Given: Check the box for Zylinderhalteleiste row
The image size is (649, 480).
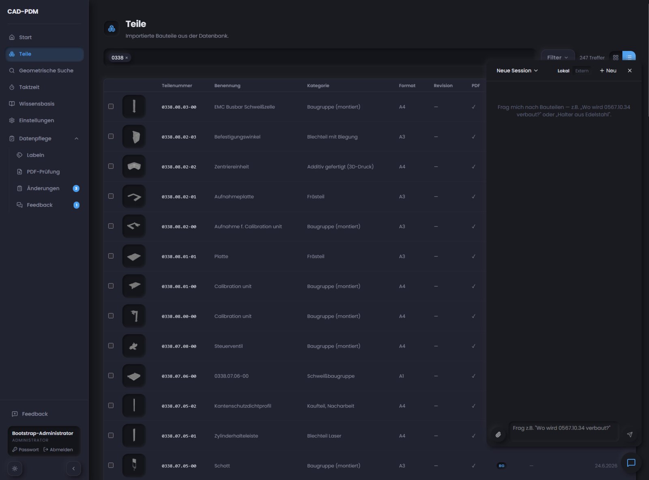Looking at the screenshot, I should (x=111, y=435).
